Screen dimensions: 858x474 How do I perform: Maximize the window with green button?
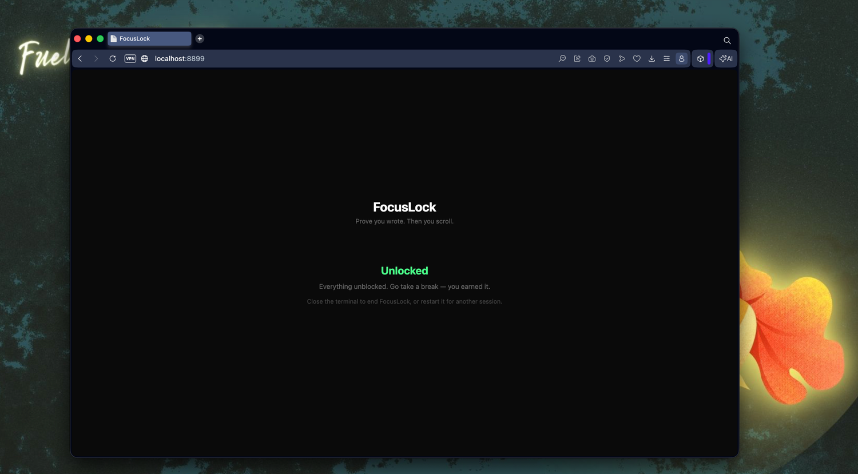point(100,39)
